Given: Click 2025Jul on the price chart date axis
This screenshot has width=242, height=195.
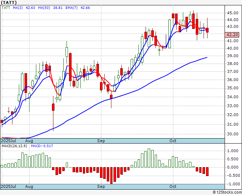Looking at the screenshot, I should [8, 141].
